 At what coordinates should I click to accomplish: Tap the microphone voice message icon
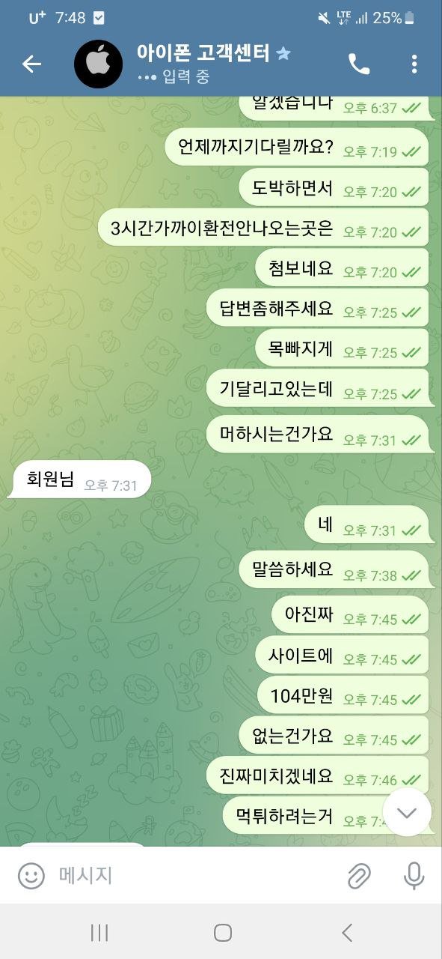pyautogui.click(x=414, y=875)
